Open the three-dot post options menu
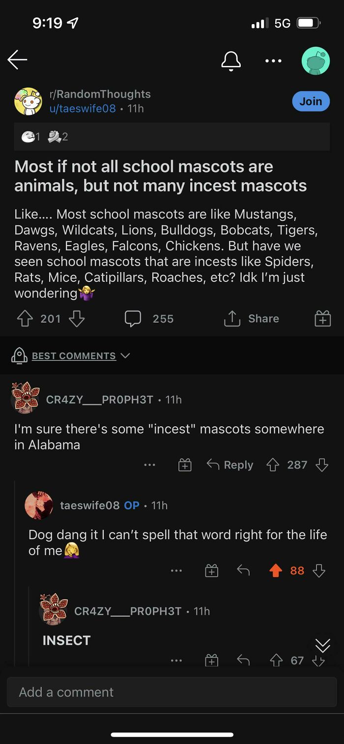 click(273, 61)
